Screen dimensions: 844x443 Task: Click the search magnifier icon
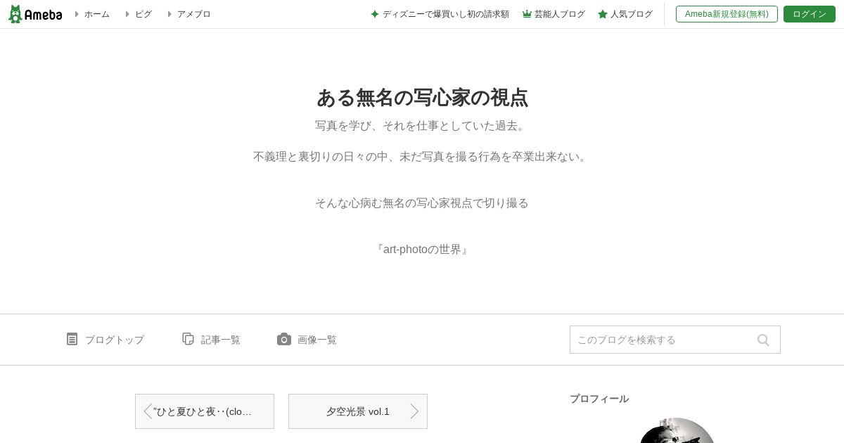(763, 340)
